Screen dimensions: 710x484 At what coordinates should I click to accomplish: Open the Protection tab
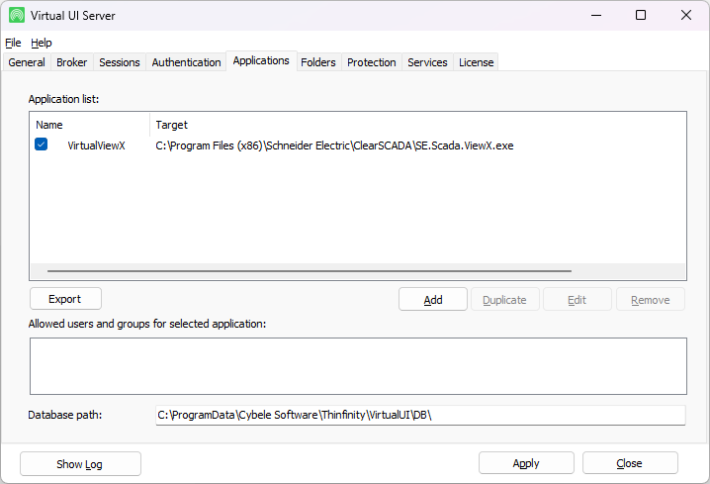372,62
